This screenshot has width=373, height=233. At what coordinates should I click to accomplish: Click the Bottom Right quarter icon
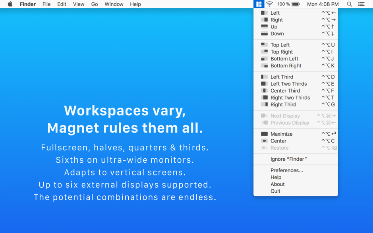pyautogui.click(x=264, y=66)
